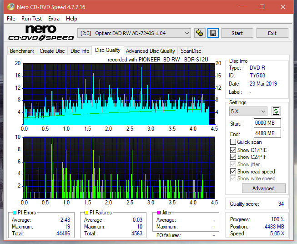Open the 5 X speed dropdown
Screen dimensions: 297x244
pos(248,111)
